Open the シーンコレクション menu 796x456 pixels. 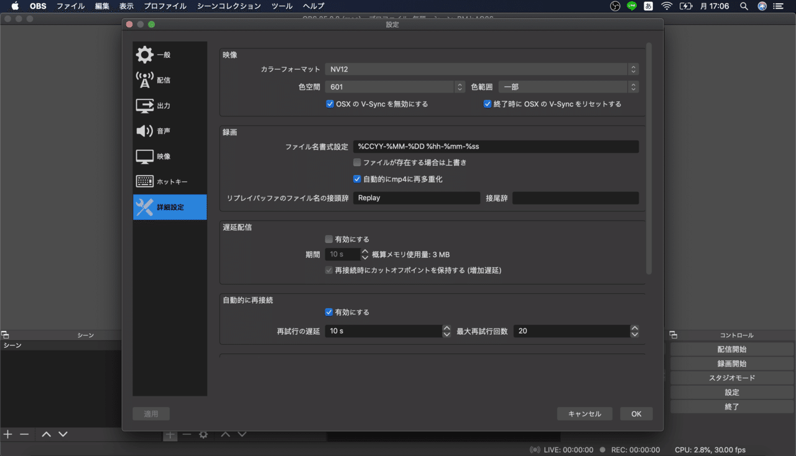point(229,6)
